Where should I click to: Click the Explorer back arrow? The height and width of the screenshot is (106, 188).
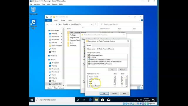47,24
